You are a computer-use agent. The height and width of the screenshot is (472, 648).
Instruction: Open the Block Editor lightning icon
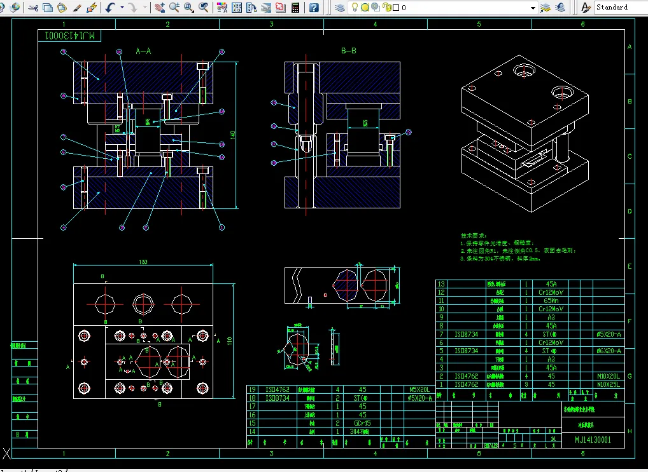92,8
